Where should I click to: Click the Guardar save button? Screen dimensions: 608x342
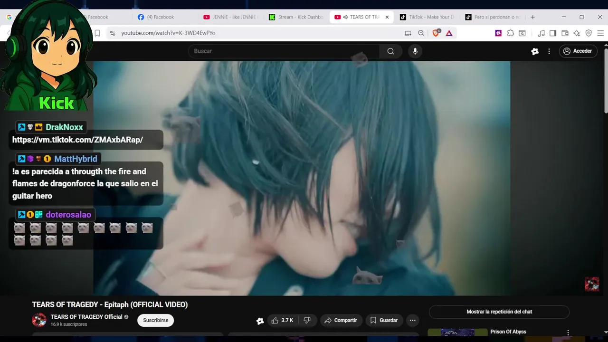click(x=384, y=321)
